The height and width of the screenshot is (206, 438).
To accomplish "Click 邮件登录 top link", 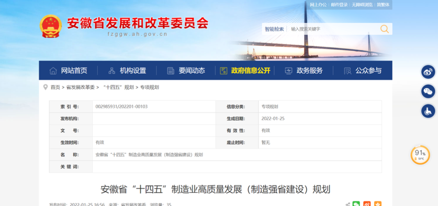I will [x=339, y=5].
